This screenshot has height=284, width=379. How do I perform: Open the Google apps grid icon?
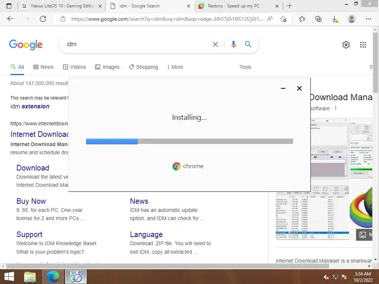pos(363,45)
